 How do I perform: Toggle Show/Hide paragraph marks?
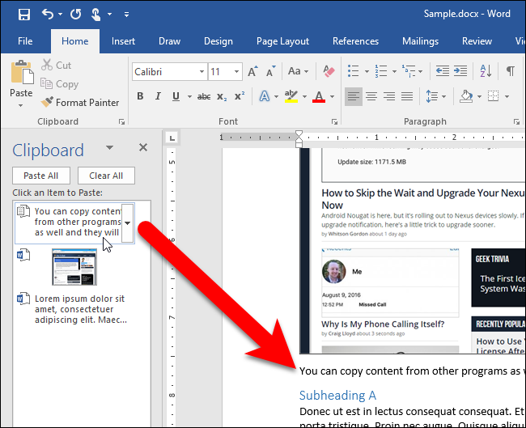[x=511, y=71]
